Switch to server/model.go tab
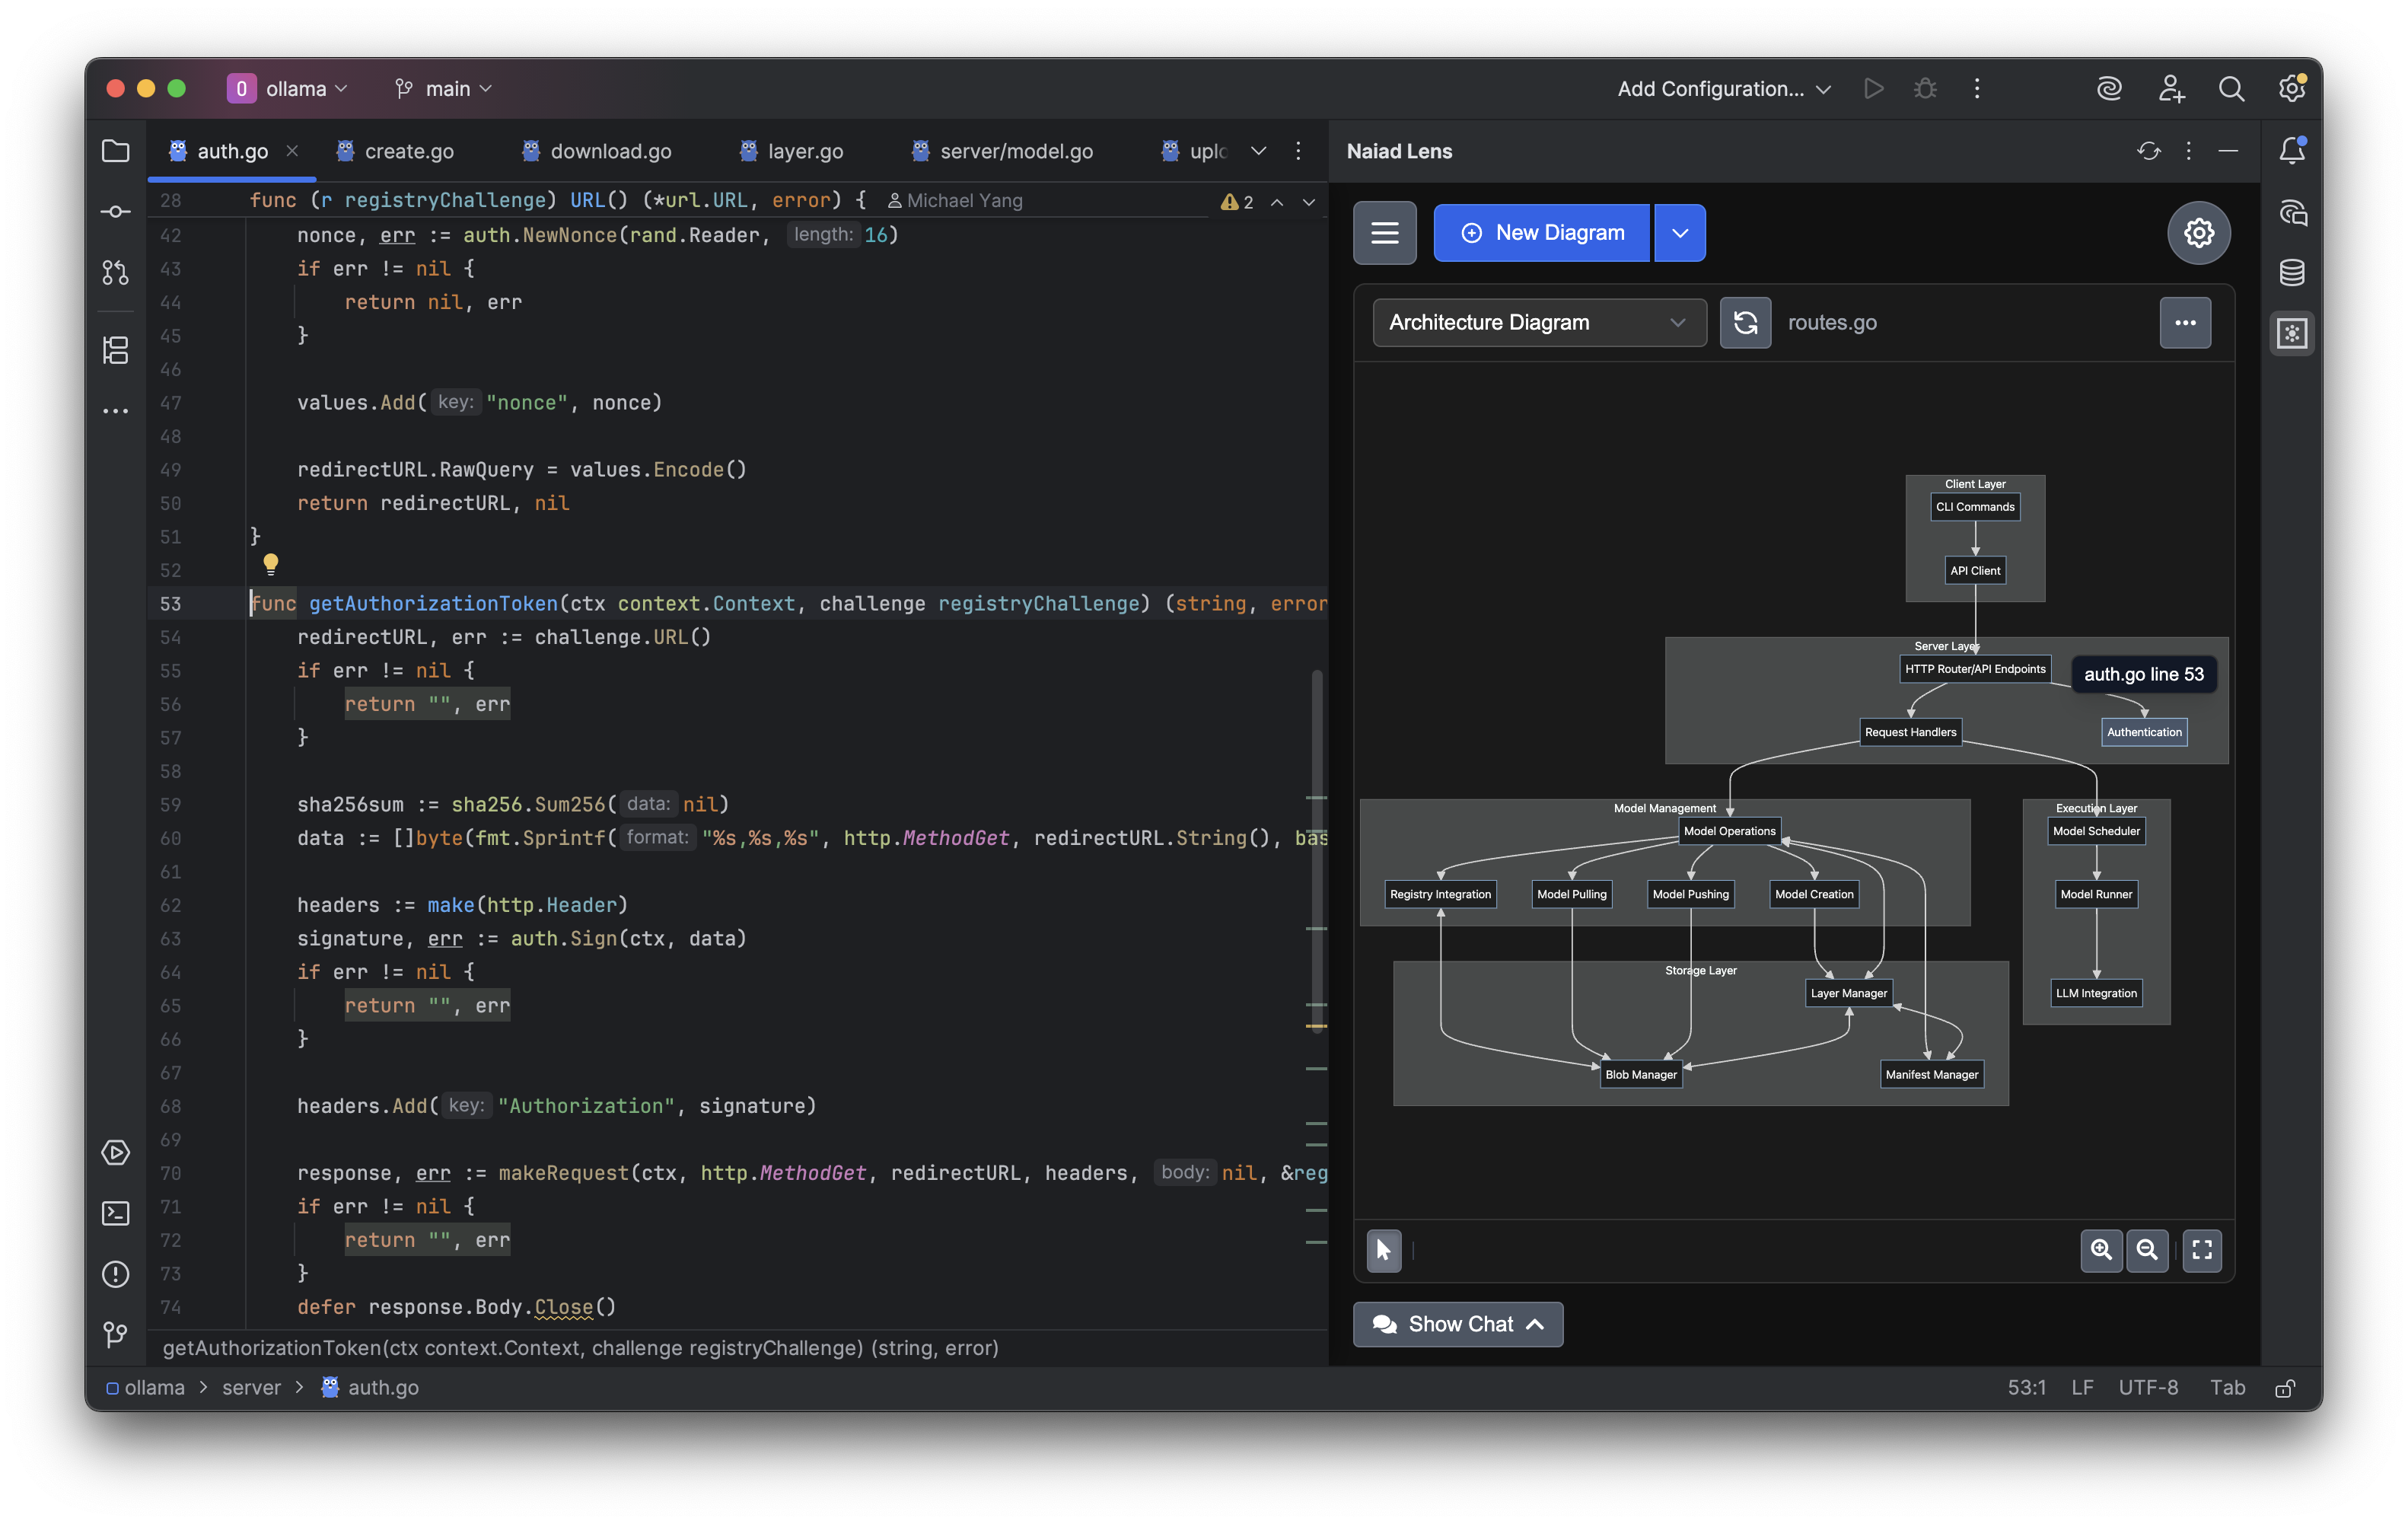Image resolution: width=2408 pixels, height=1524 pixels. [1002, 151]
